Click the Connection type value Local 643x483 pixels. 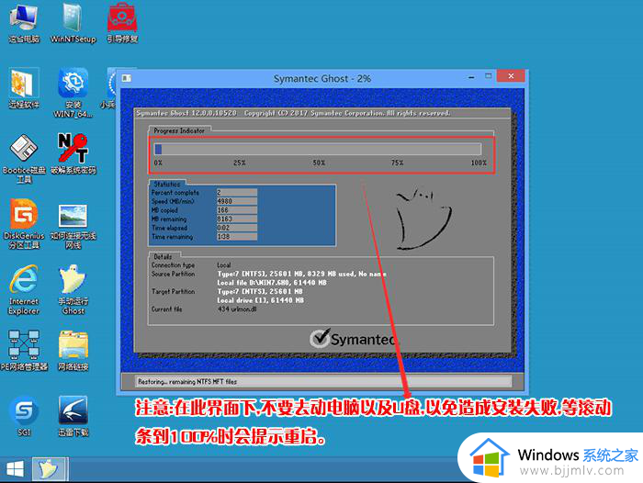tap(224, 265)
